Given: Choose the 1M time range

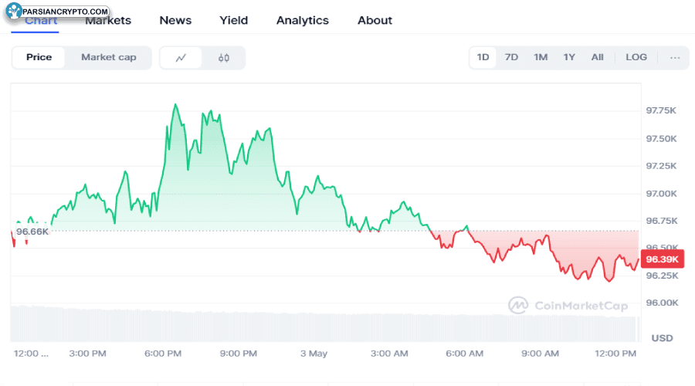Looking at the screenshot, I should tap(541, 57).
